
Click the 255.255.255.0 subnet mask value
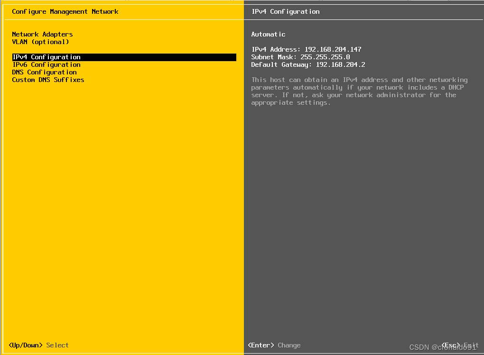tap(325, 57)
